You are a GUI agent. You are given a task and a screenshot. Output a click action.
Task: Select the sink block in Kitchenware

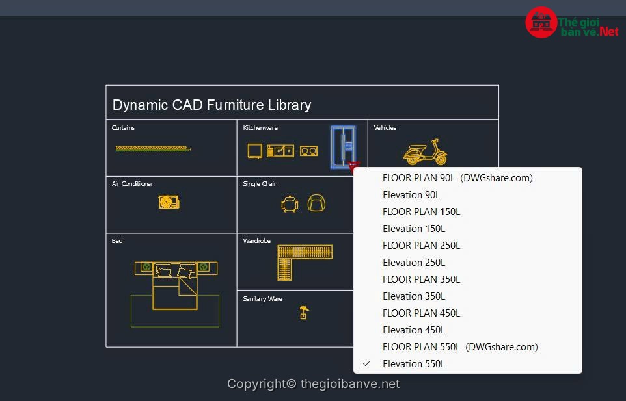coord(280,151)
